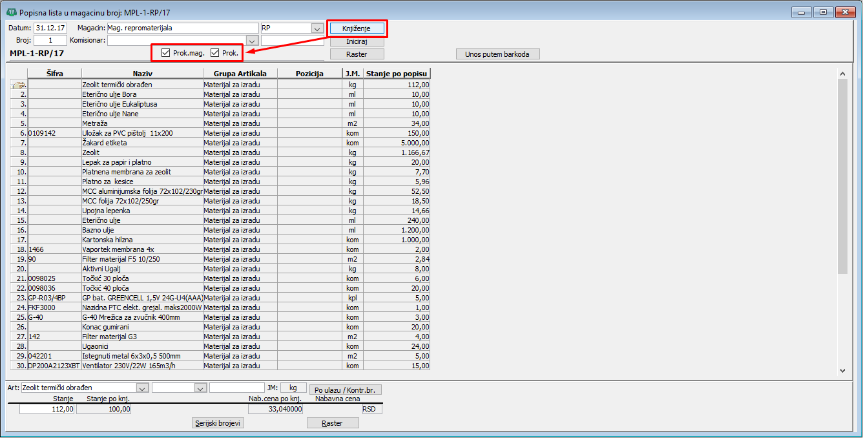The width and height of the screenshot is (863, 438).
Task: Click the Raster button beside Serijski brojevi
Action: [x=332, y=423]
